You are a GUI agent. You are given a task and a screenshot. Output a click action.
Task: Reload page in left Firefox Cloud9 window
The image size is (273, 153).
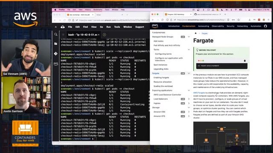point(64,20)
